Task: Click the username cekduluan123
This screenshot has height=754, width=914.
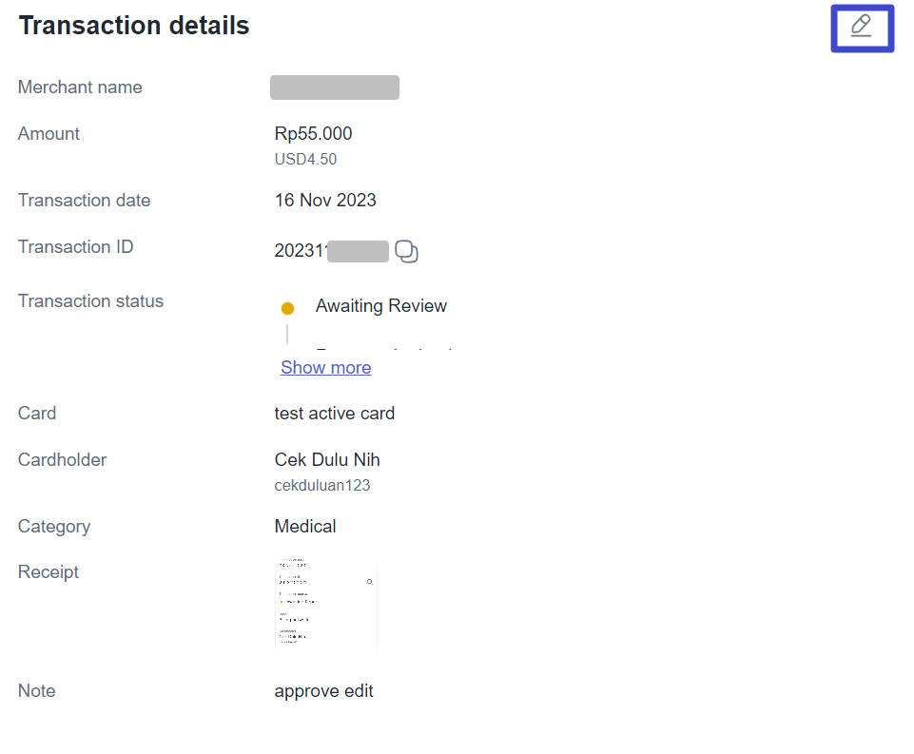Action: [321, 486]
